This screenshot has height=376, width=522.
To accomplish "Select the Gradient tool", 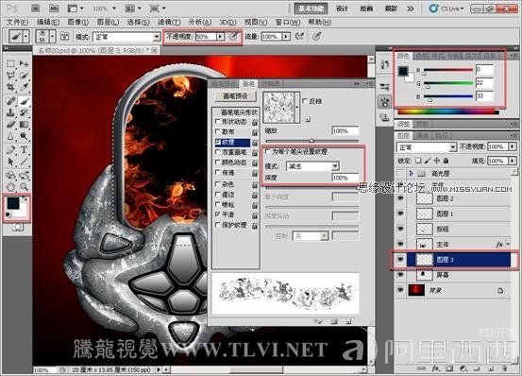I will click(24, 125).
